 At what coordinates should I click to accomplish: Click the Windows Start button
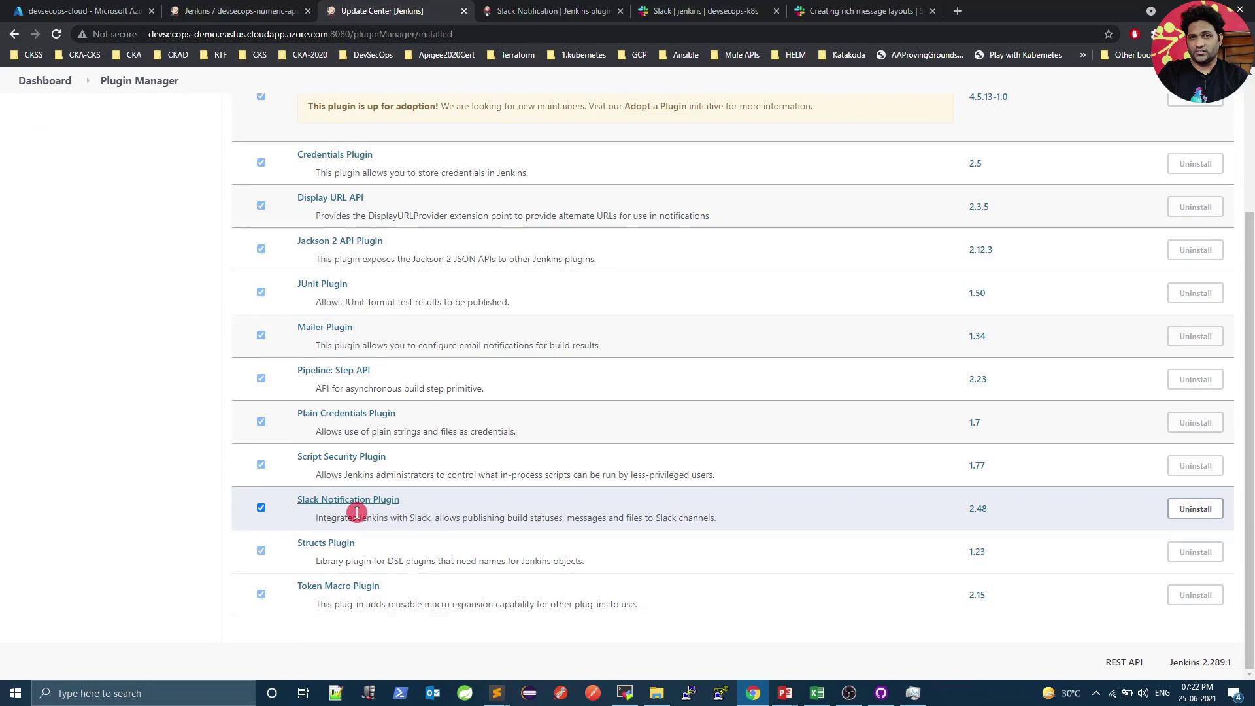[x=16, y=693]
